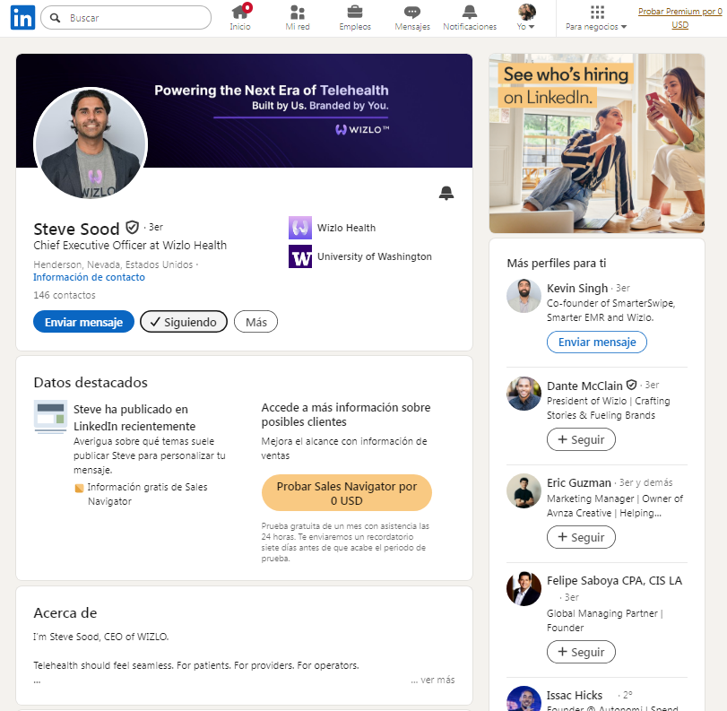
Task: Open Steve Sood's profile photo
Action: pos(91,143)
